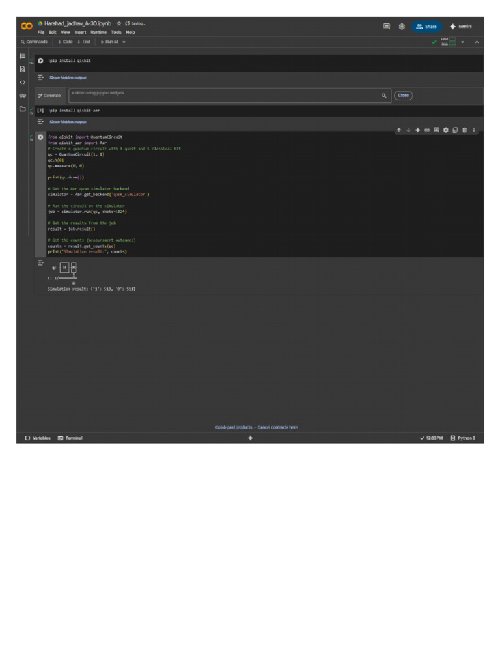This screenshot has height=667, width=500.
Task: Open the Terminal panel in status bar
Action: click(x=70, y=438)
